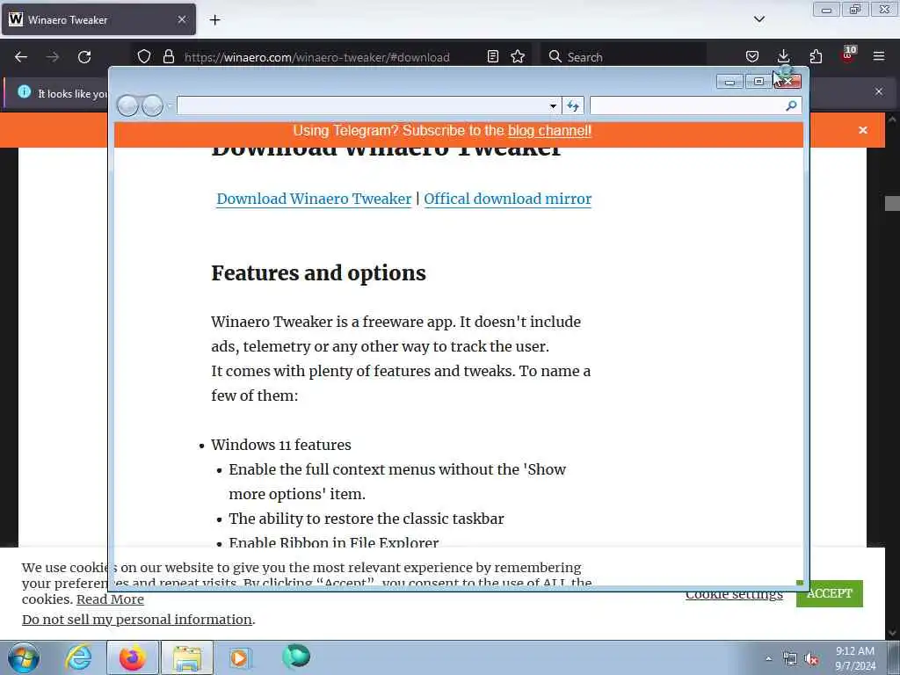This screenshot has width=900, height=675.
Task: Click magnifier search icon in overlay
Action: [792, 105]
